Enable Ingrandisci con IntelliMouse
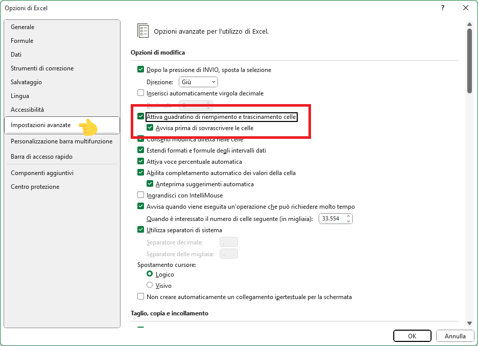 click(140, 195)
